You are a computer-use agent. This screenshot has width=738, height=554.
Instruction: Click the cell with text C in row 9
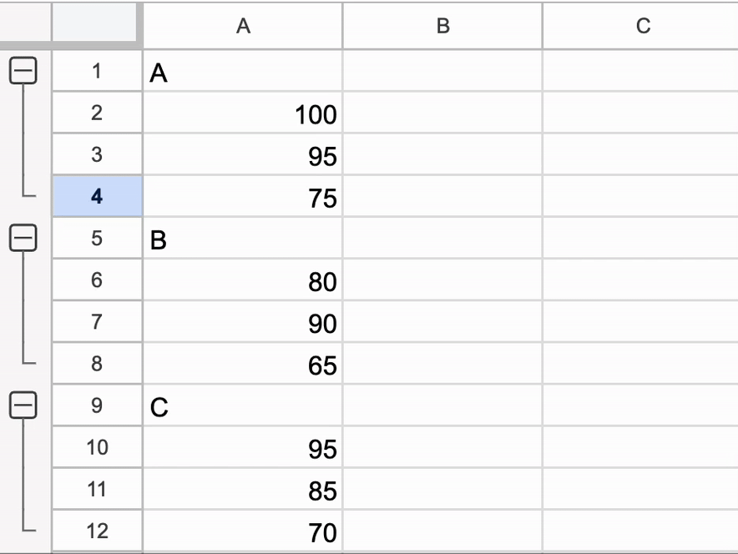pyautogui.click(x=243, y=405)
